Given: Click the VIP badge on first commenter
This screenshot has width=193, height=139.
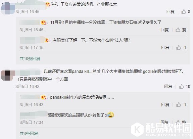Looking at the screenshot, I should click(x=48, y=4).
